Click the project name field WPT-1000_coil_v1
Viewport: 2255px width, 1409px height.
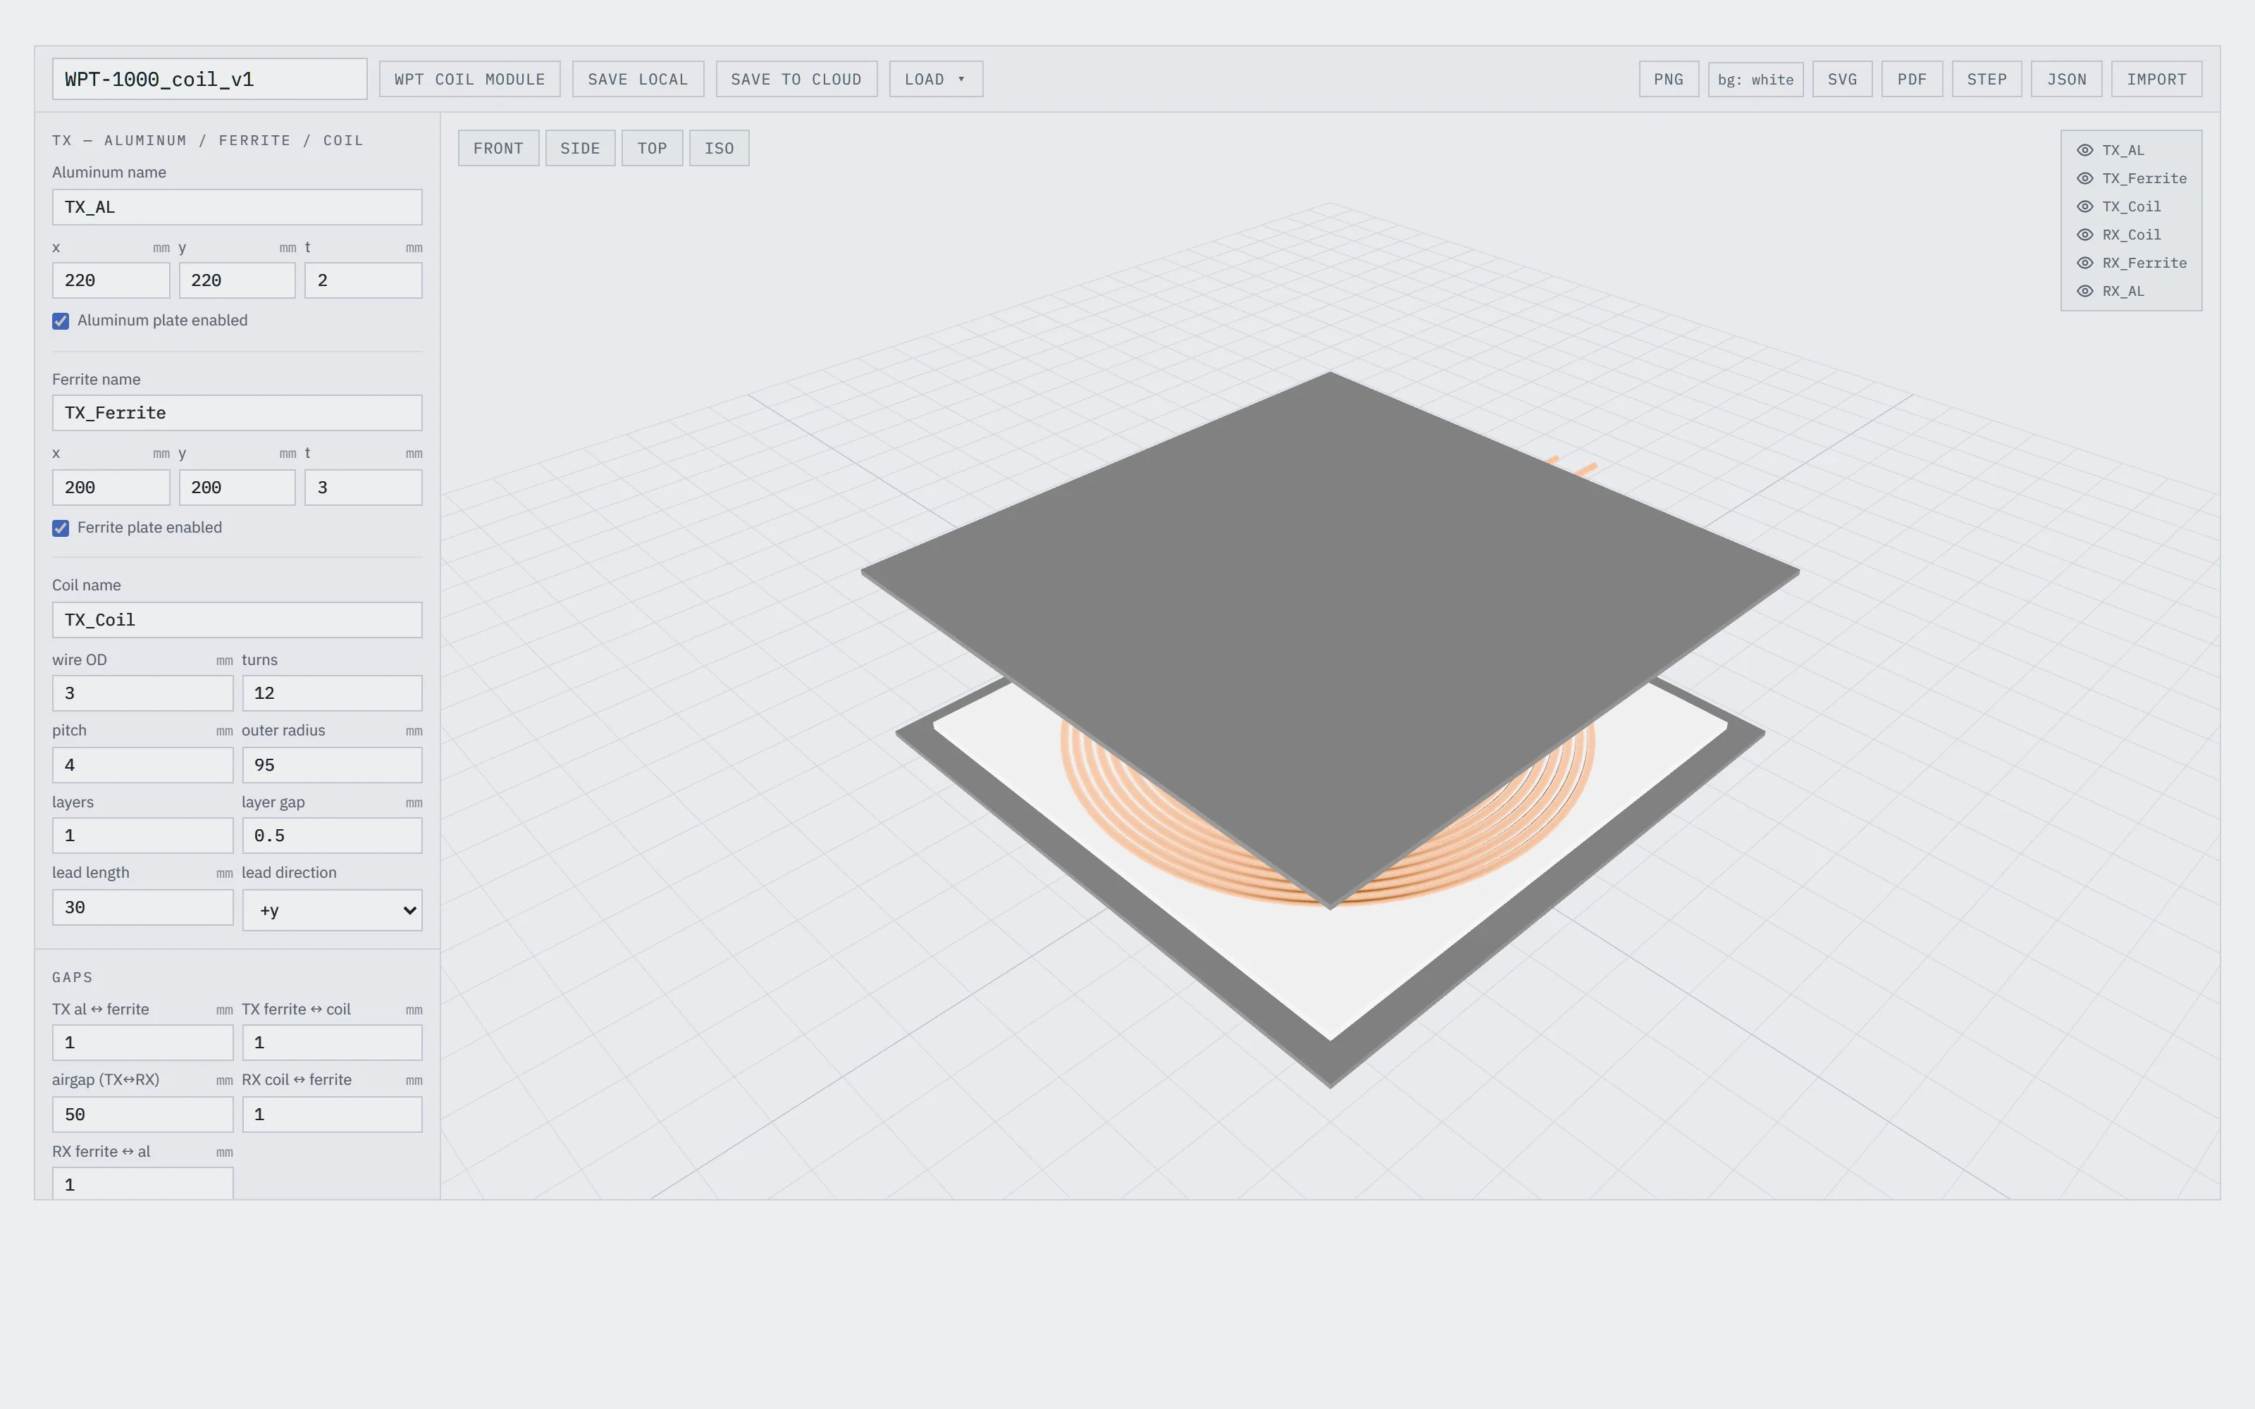[x=210, y=79]
